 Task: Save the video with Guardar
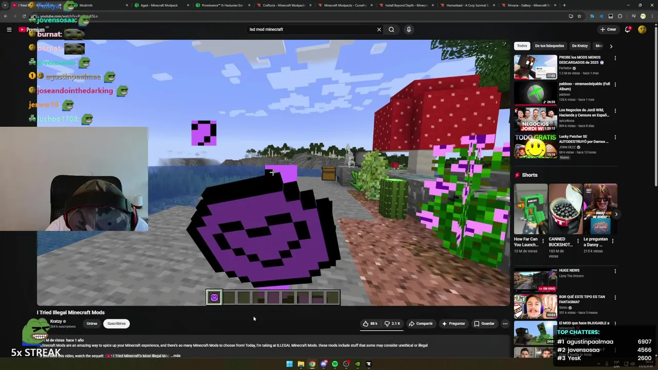tap(484, 324)
